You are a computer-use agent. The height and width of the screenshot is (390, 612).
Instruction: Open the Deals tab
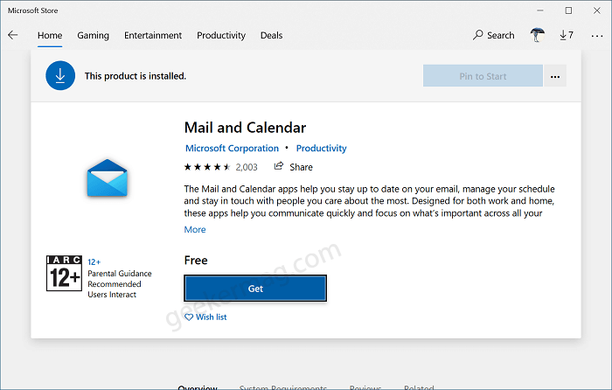coord(271,36)
